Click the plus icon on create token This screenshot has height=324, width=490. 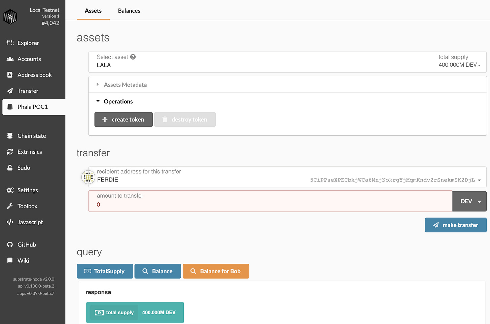tap(105, 120)
